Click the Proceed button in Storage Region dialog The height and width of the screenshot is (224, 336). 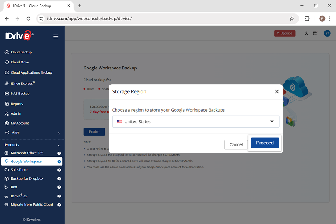click(265, 143)
